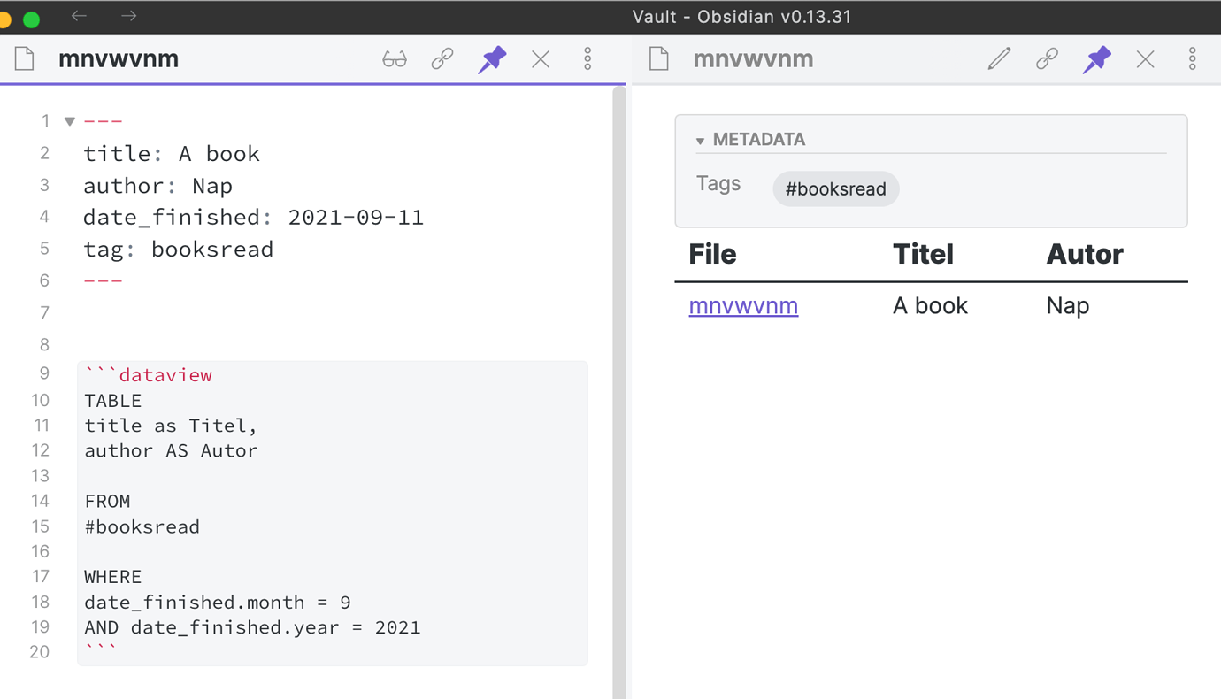
Task: Click the file icon in right pane header
Action: click(659, 58)
